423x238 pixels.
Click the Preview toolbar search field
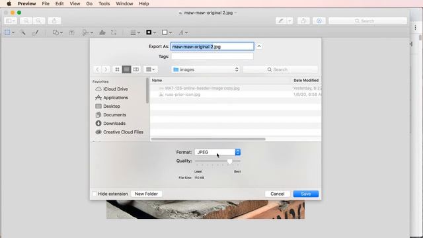pos(367,20)
